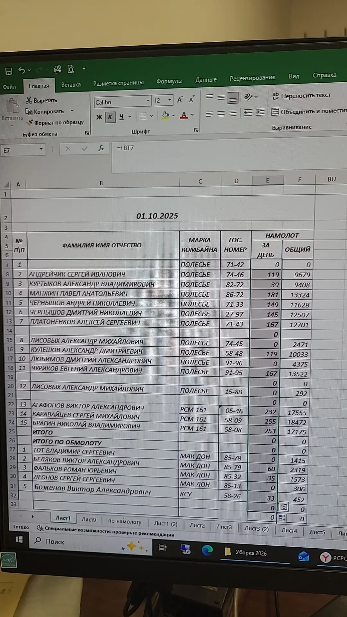Increase font size with the large A icon
Viewport: 347px width, 617px height.
coord(180,100)
